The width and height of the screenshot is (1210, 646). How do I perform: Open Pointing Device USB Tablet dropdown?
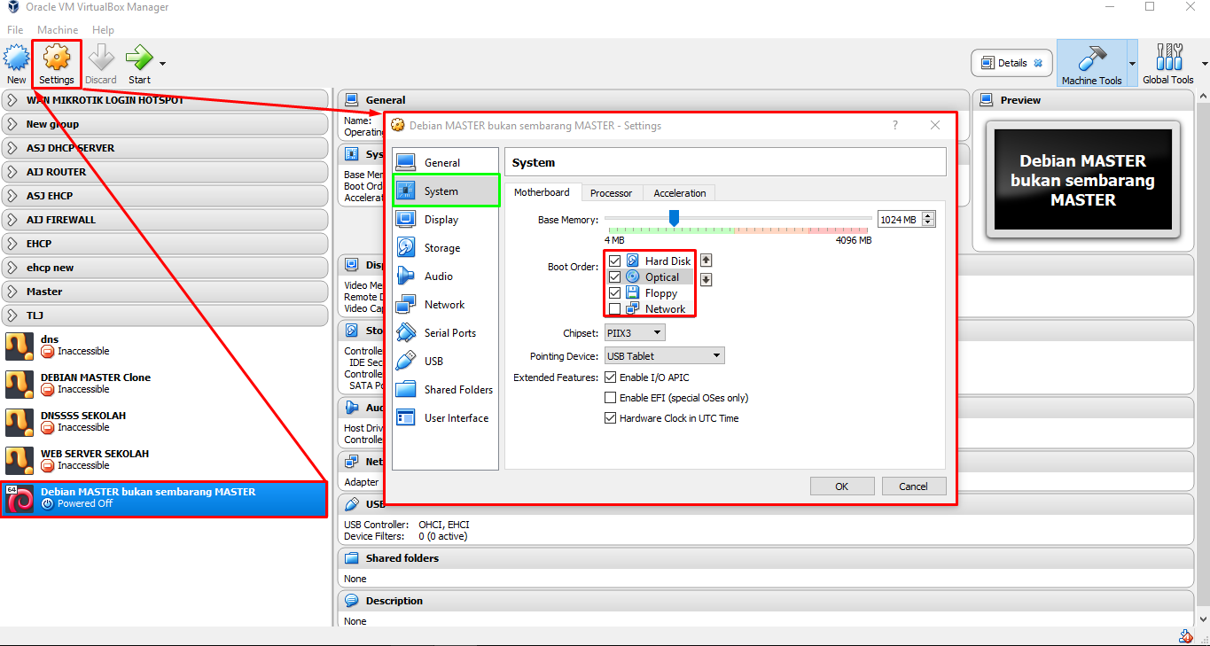[665, 356]
